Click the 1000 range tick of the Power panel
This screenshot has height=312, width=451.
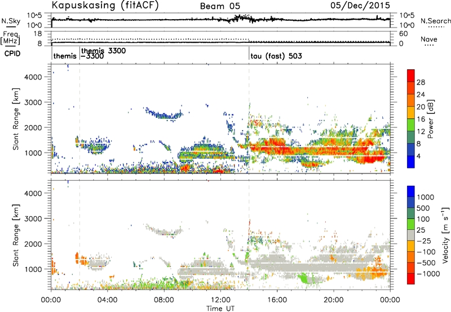pyautogui.click(x=33, y=153)
